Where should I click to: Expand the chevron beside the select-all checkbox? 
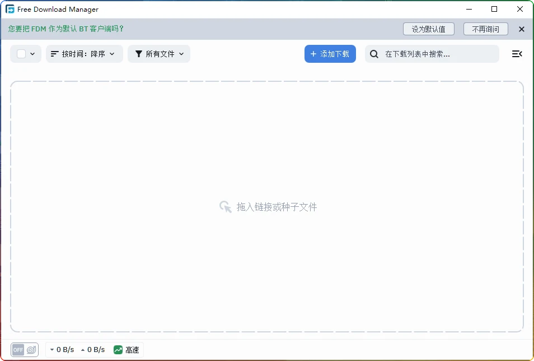pyautogui.click(x=31, y=54)
